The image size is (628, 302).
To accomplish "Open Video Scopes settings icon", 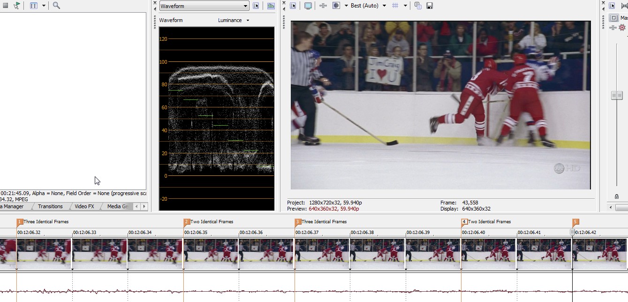I will (256, 6).
